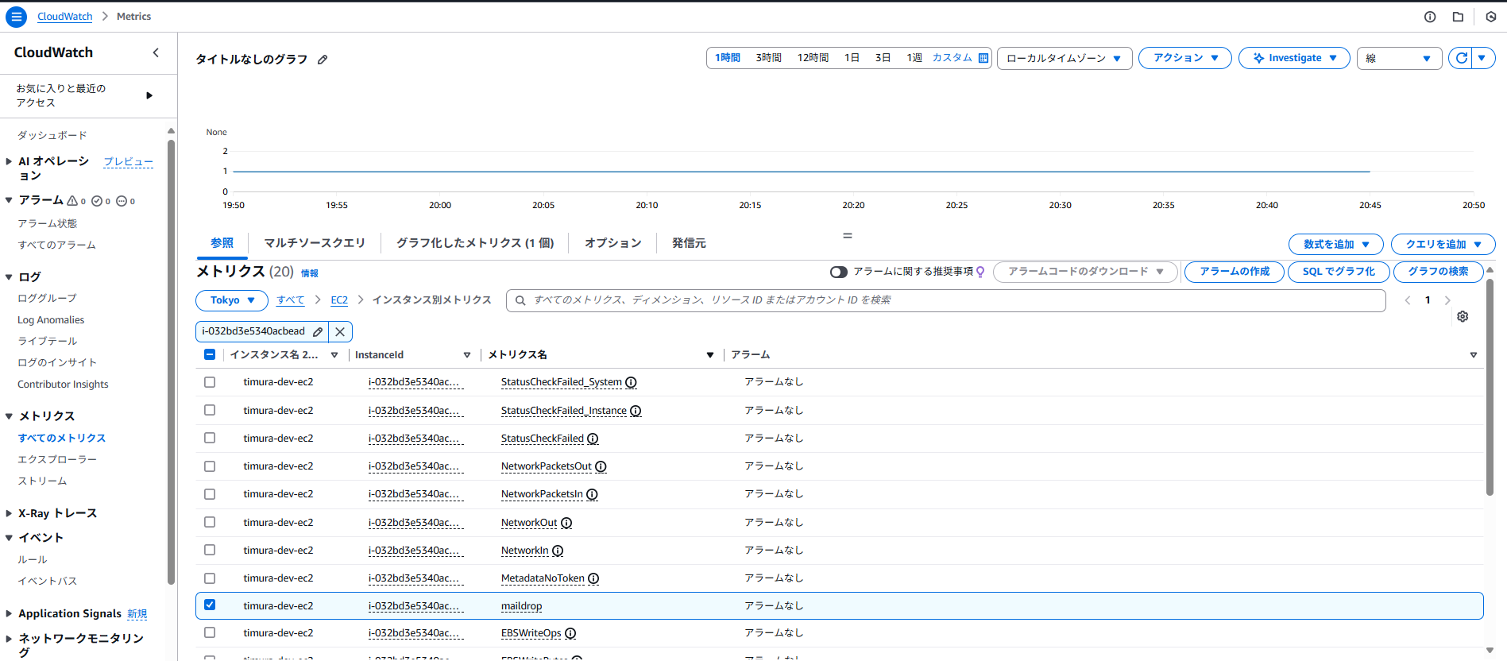Click the metrics table vertical scrollbar
The width and height of the screenshot is (1507, 661).
click(x=1490, y=387)
